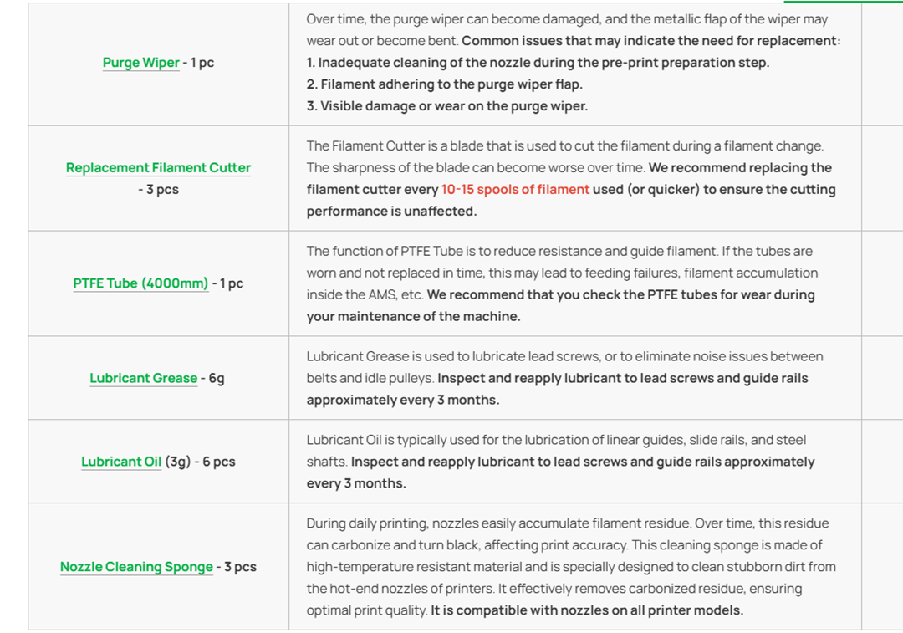Click the '1 pc' quantity beside PTFE Tube
The width and height of the screenshot is (903, 633).
pyautogui.click(x=232, y=283)
